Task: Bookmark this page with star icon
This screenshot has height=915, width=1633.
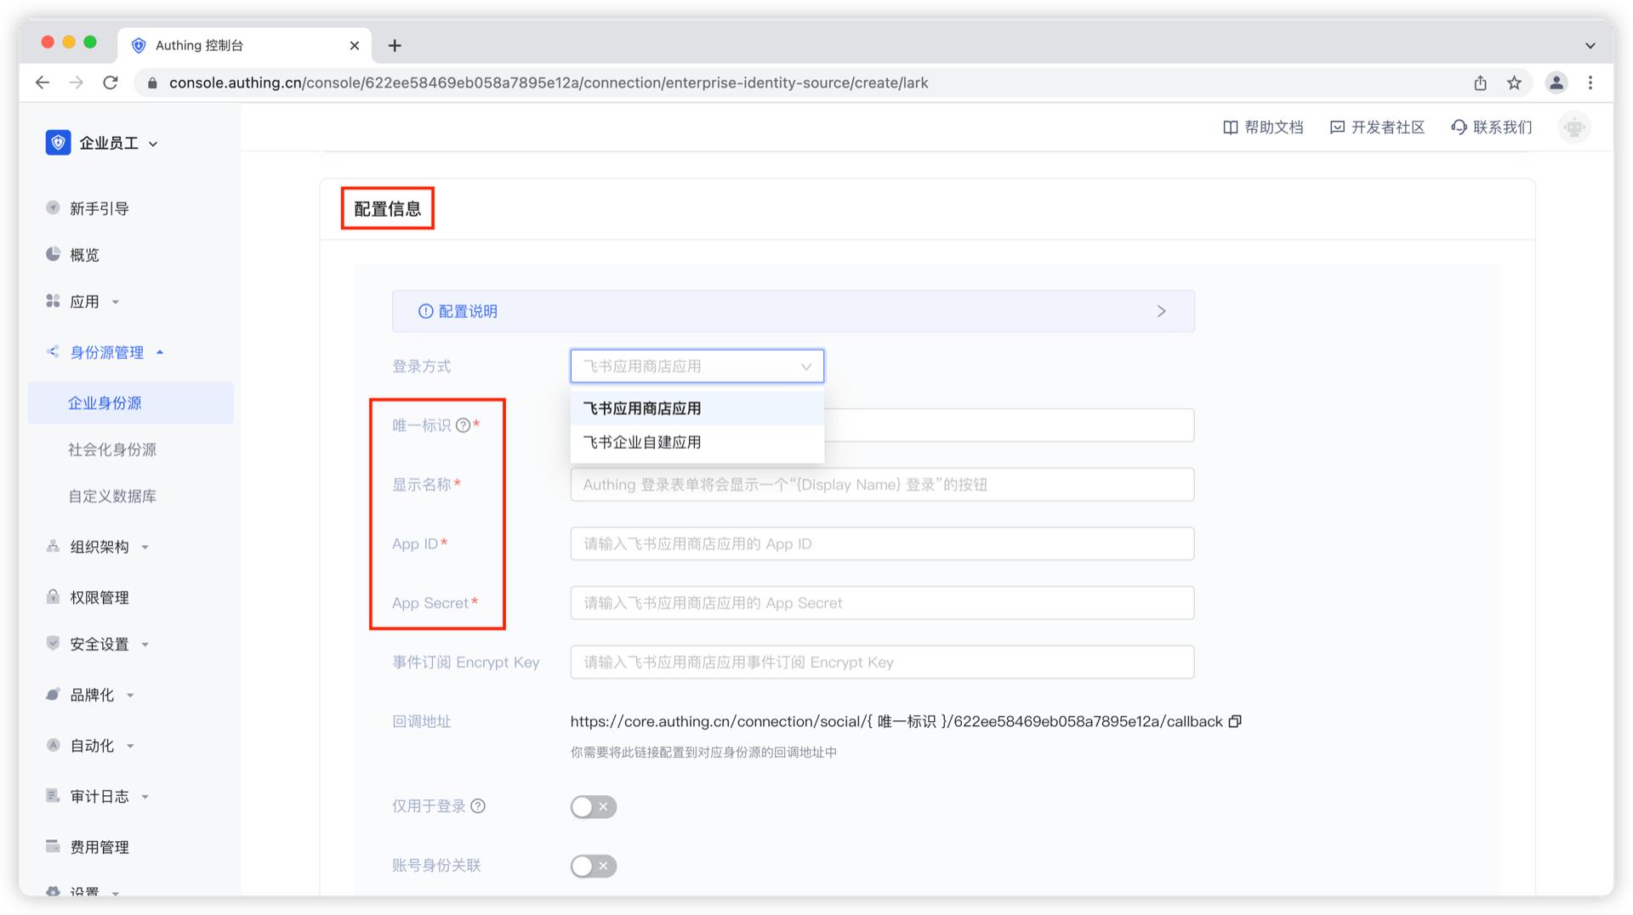Action: 1514,82
